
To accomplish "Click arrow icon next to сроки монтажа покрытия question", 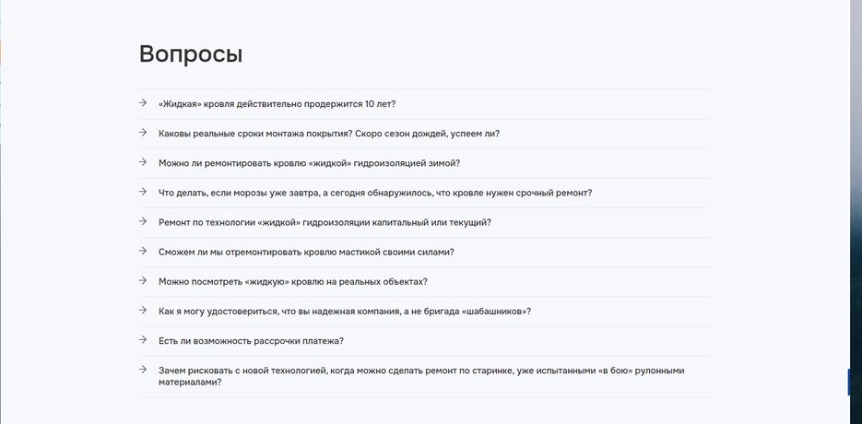I will 142,133.
